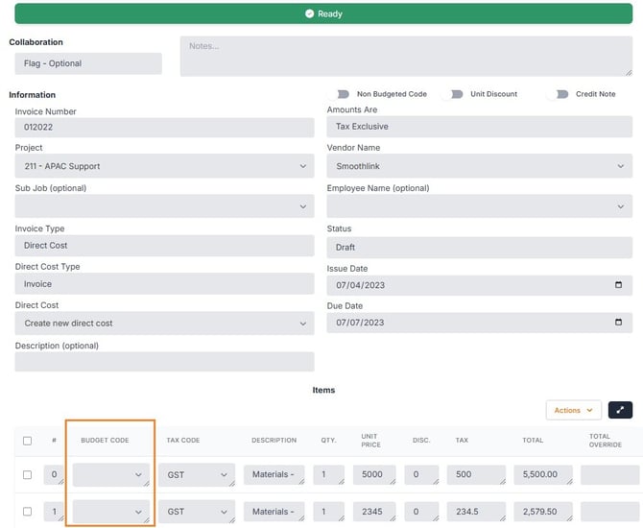Click the BUDGET CODE column header
643x528 pixels.
coord(105,441)
